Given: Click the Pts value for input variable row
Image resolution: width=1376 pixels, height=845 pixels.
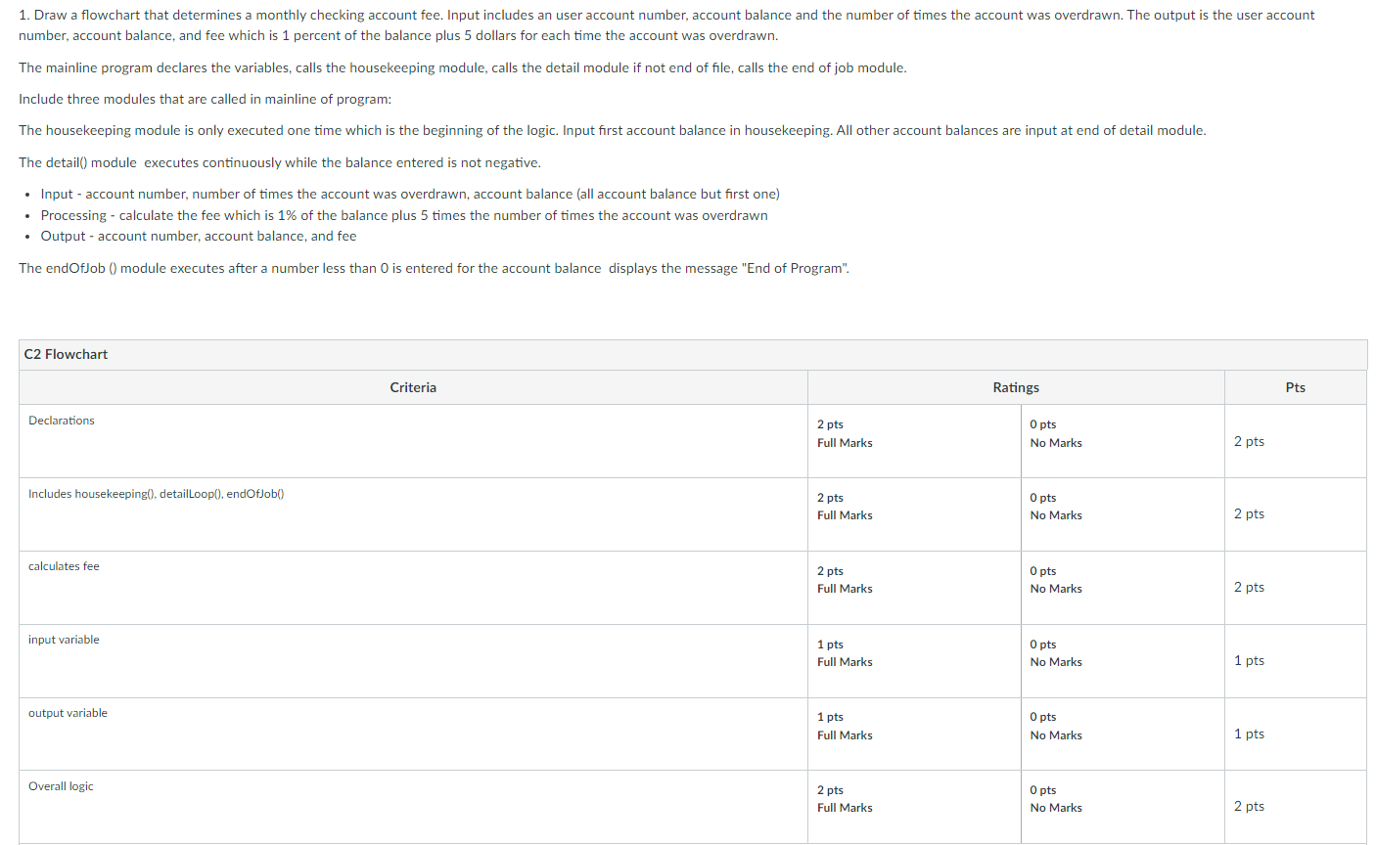Looking at the screenshot, I should [1249, 660].
